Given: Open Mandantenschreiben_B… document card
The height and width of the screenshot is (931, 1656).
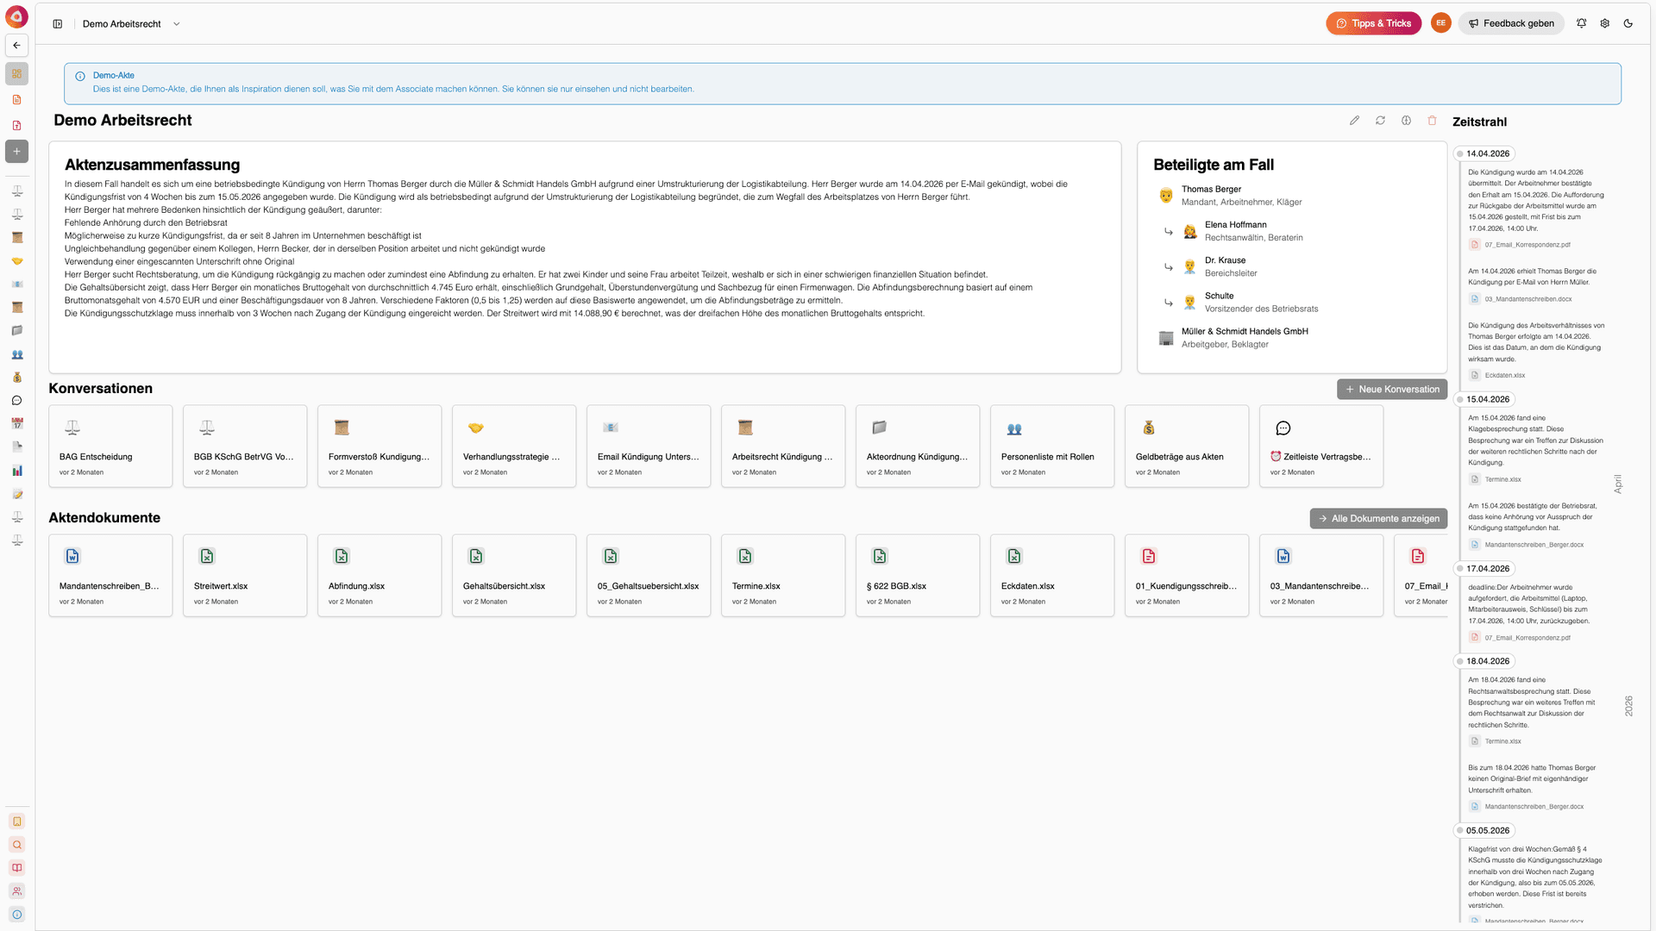Looking at the screenshot, I should coord(110,576).
